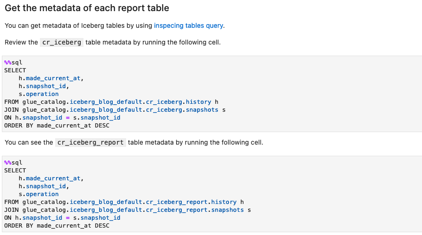Click s.operation in the second SQL cell
Viewport: 422px width, 235px height.
38,194
